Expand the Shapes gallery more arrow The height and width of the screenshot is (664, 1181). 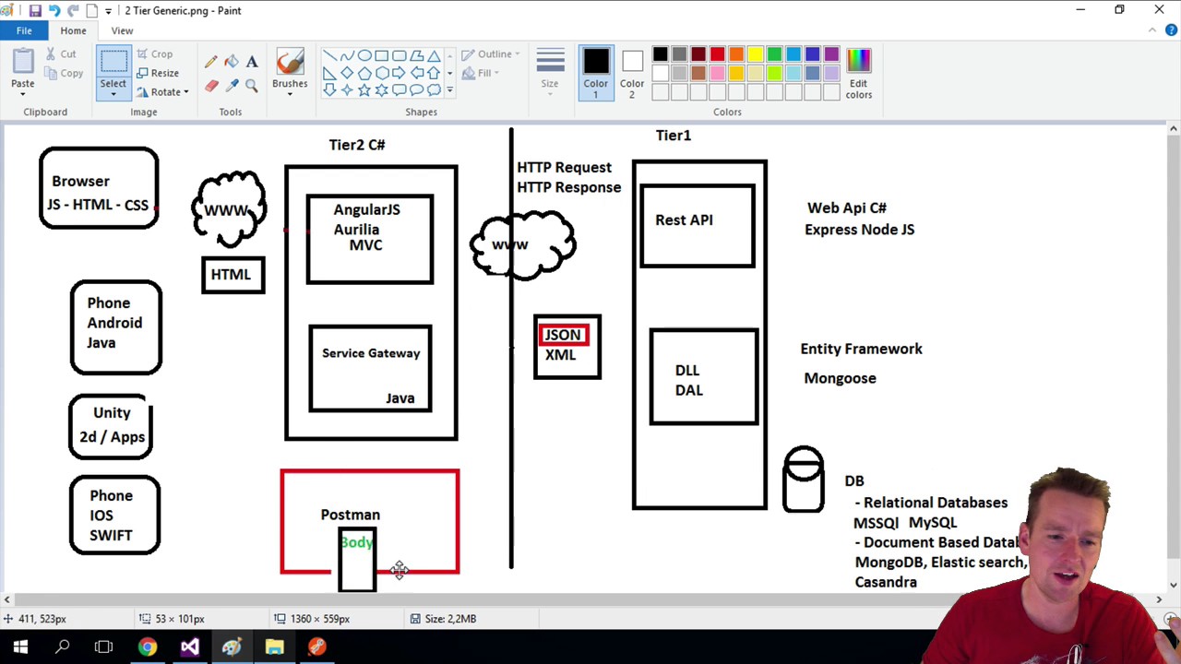tap(449, 89)
